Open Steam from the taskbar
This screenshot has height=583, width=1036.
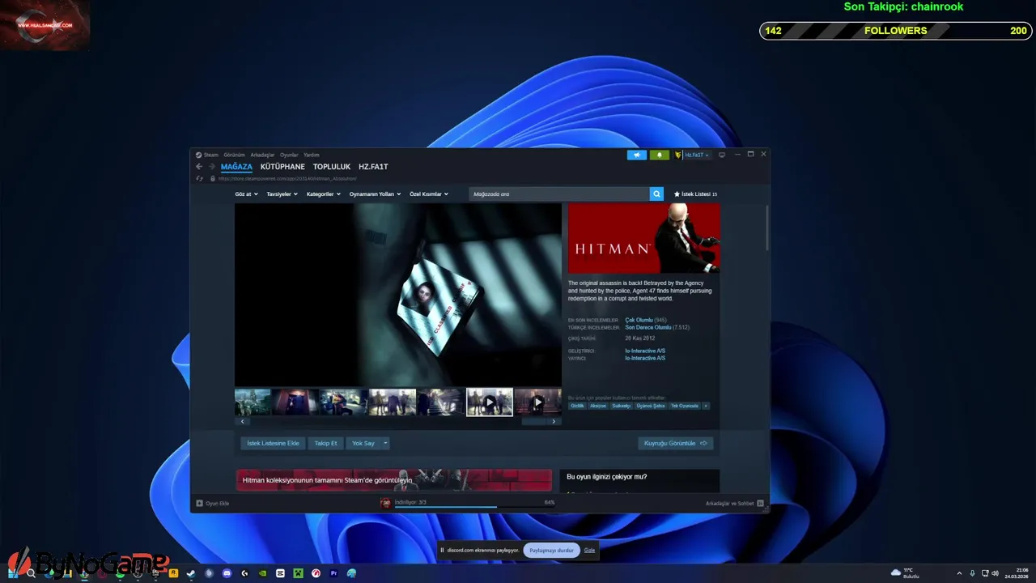[x=191, y=573]
